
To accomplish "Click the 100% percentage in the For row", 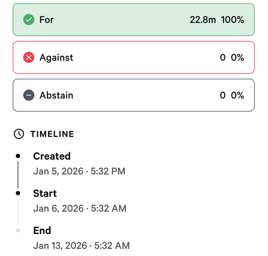I will pos(233,20).
